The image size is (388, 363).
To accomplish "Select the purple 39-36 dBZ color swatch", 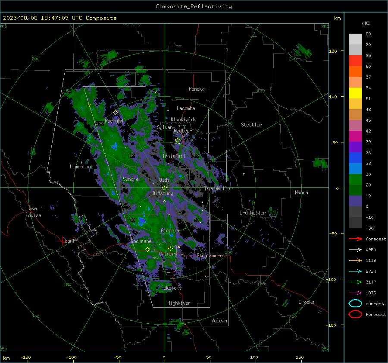I will coord(355,147).
